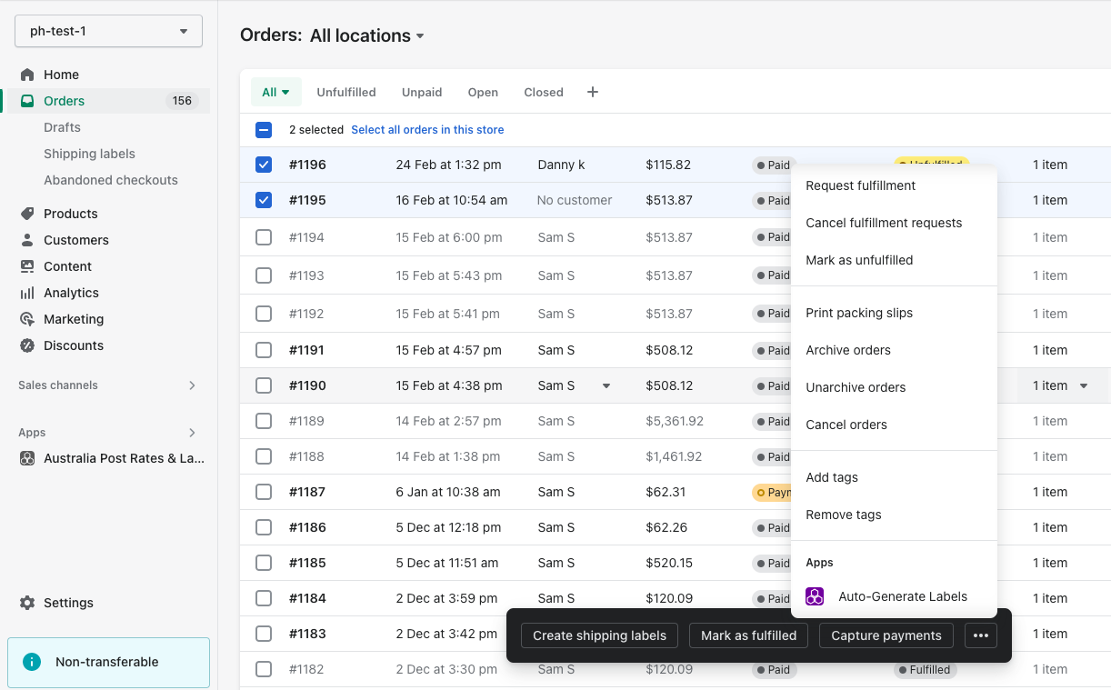Screen dimensions: 1111x690
Task: Click the $5,361.92 total cell
Action: click(x=675, y=421)
